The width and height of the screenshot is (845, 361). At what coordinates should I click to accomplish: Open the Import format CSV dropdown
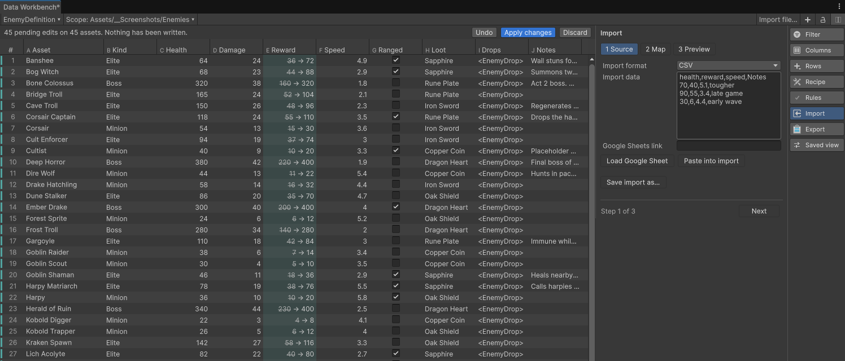click(x=729, y=65)
